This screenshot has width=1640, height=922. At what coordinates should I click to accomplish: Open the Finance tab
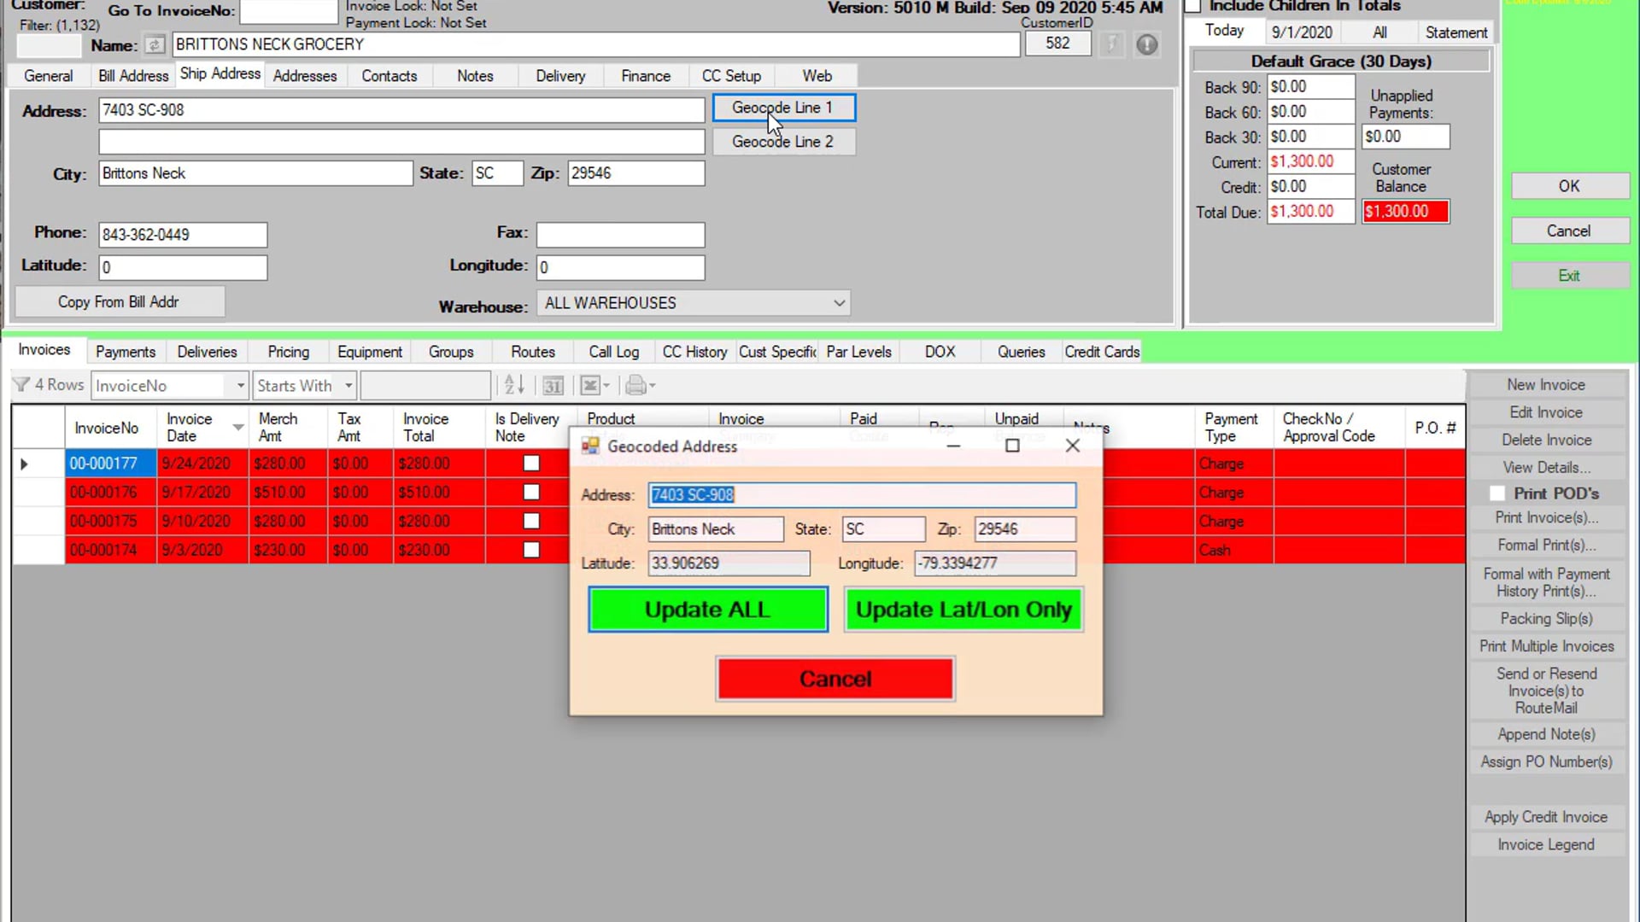[x=646, y=76]
